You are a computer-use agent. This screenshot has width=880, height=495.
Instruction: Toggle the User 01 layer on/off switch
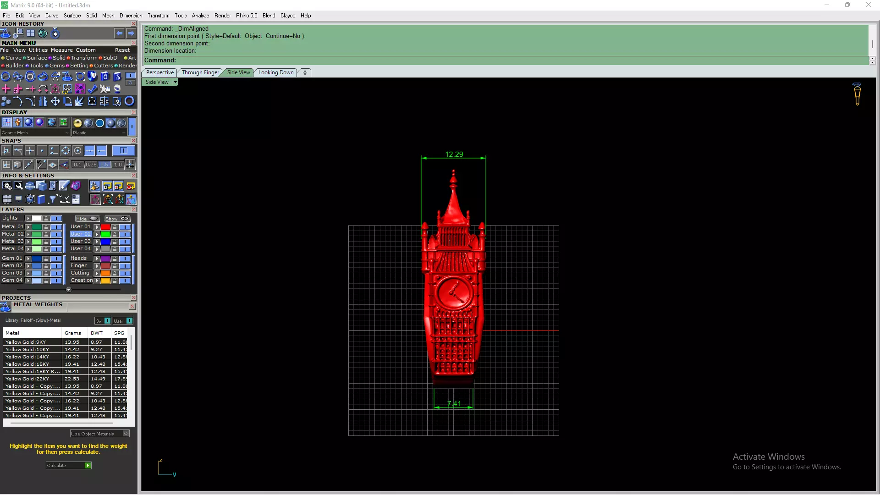tap(125, 227)
